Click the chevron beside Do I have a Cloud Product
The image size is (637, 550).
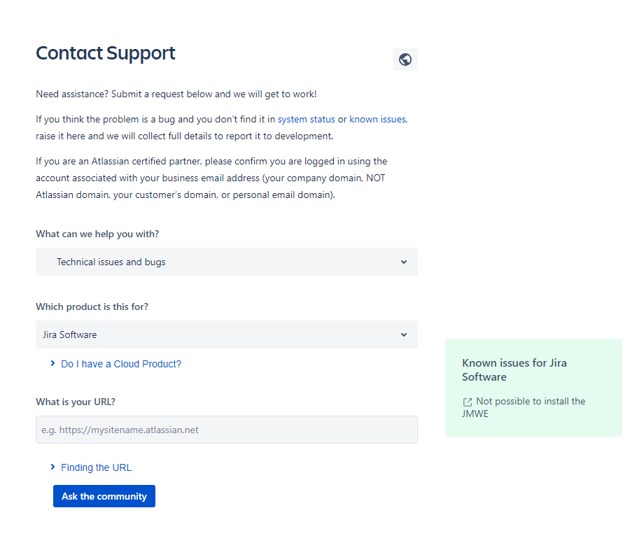(x=52, y=364)
